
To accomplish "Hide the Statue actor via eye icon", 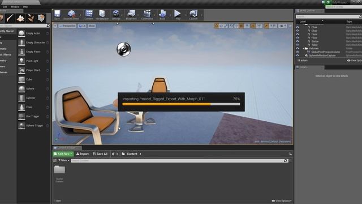I will pyautogui.click(x=298, y=41).
